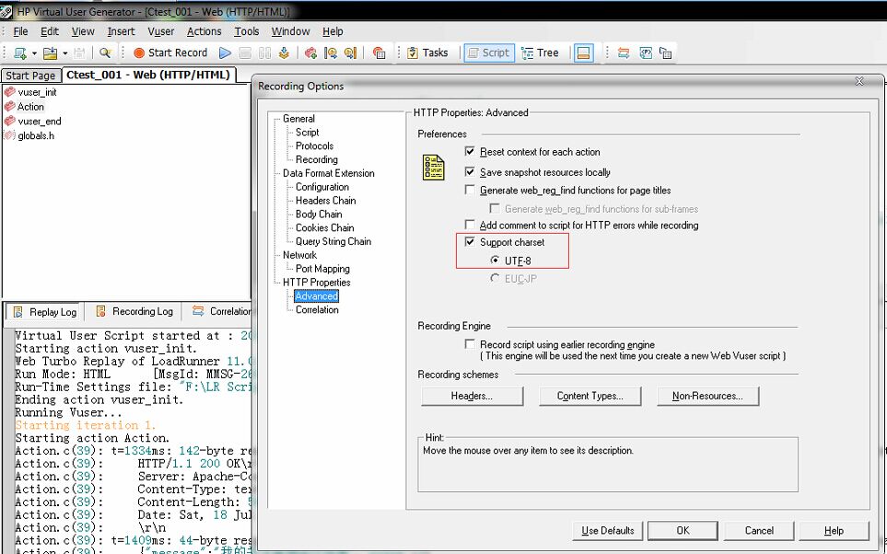The height and width of the screenshot is (554, 887).
Task: Select General node in options tree
Action: [x=298, y=119]
